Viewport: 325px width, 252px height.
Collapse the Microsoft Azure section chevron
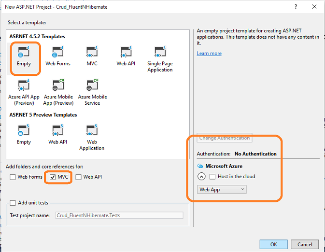coord(201,177)
